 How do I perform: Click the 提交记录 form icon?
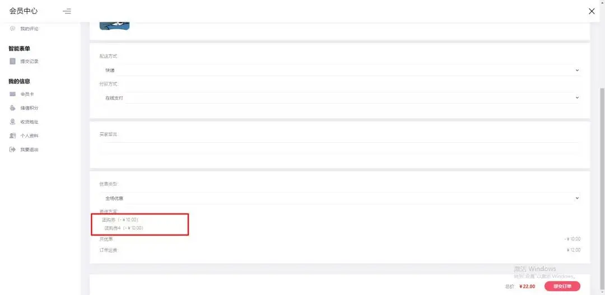pyautogui.click(x=12, y=61)
